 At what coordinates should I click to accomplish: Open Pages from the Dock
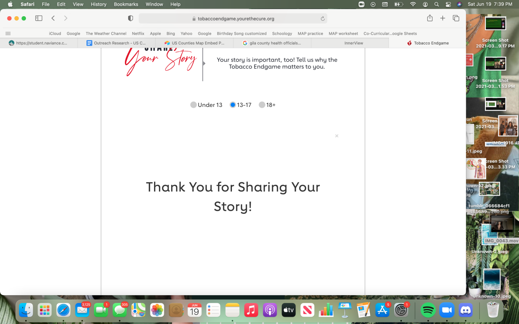[x=363, y=310]
